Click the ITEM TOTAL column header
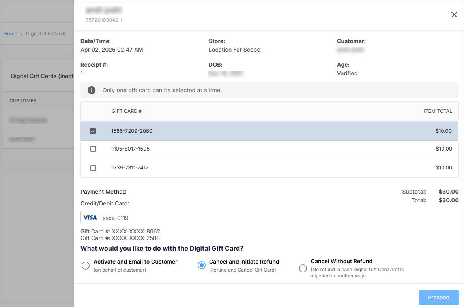464x307 pixels. pyautogui.click(x=438, y=111)
